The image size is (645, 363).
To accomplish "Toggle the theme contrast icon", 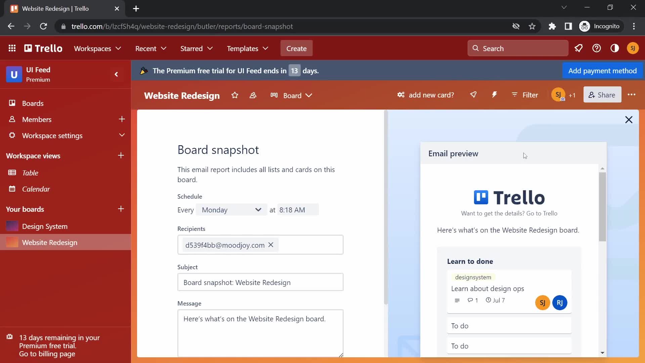I will click(615, 48).
